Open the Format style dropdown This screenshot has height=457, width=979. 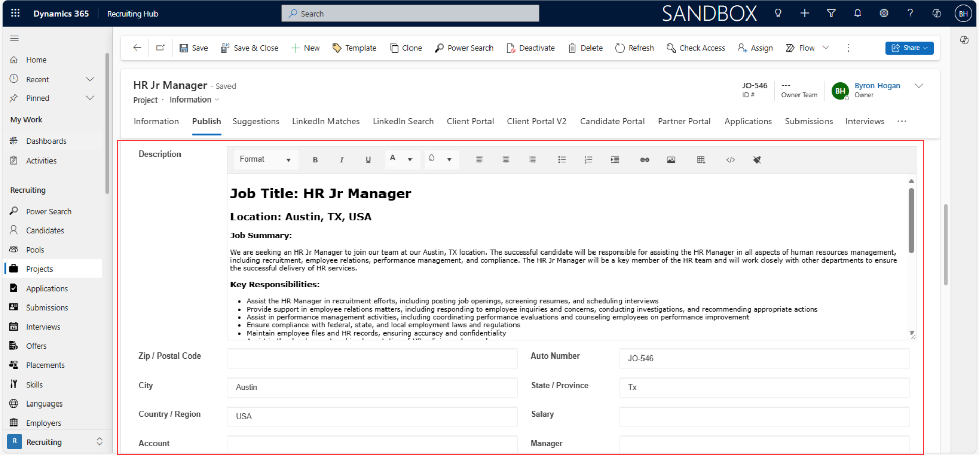point(265,159)
